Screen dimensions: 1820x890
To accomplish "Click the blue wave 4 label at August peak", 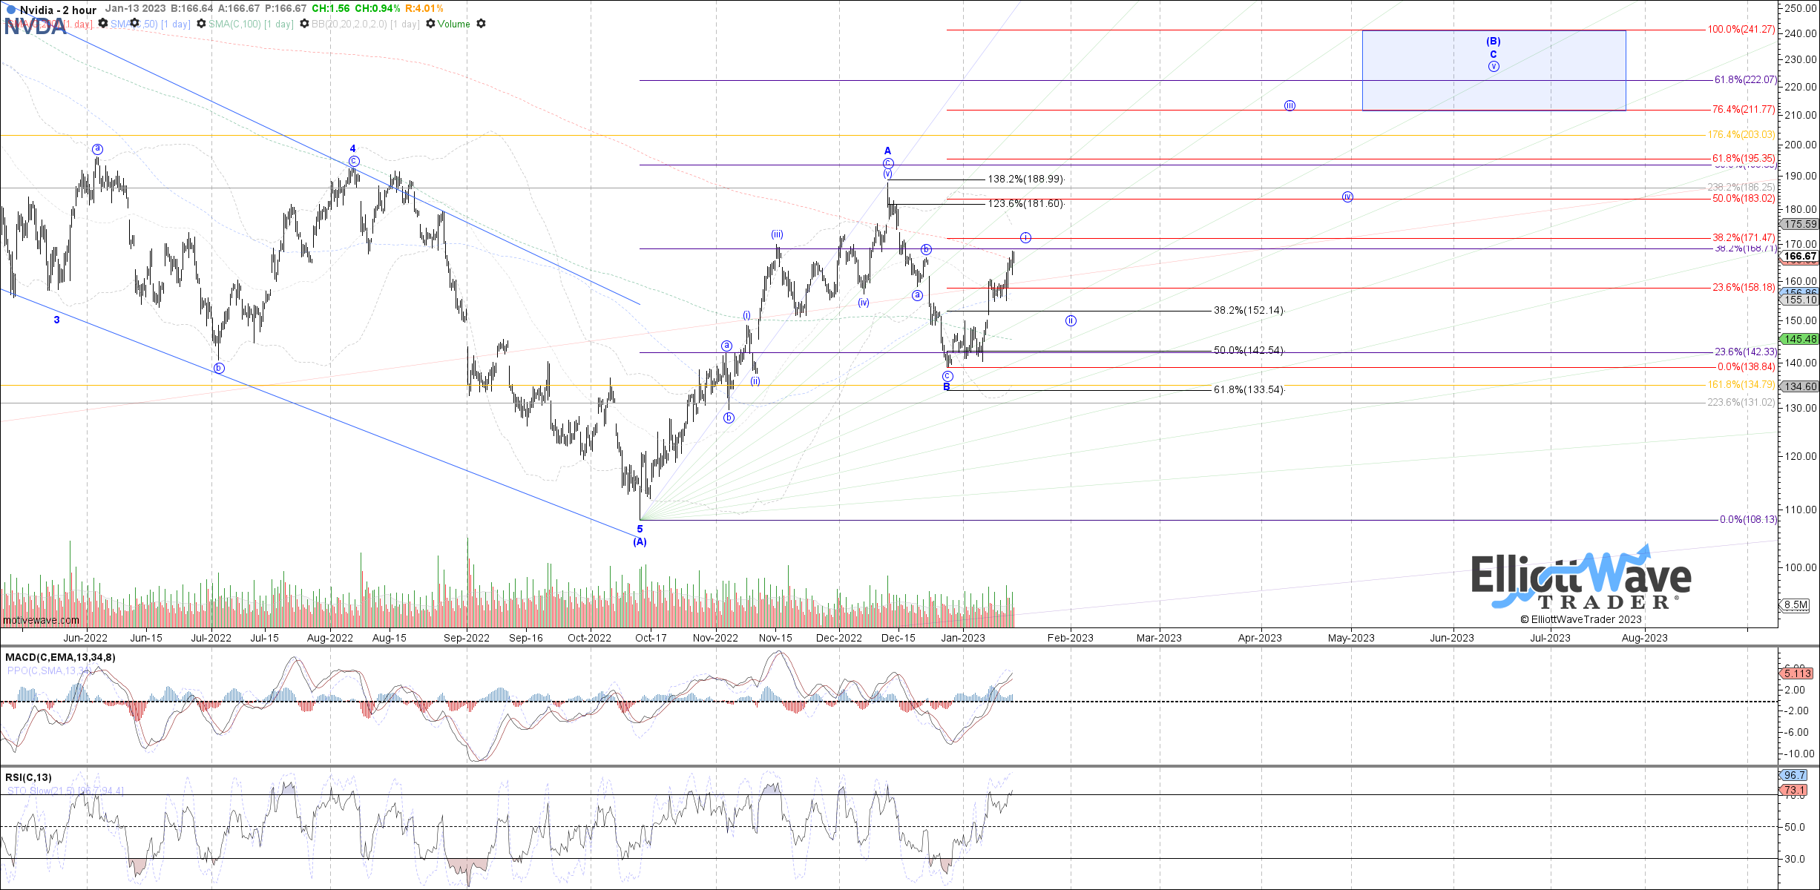I will click(353, 149).
